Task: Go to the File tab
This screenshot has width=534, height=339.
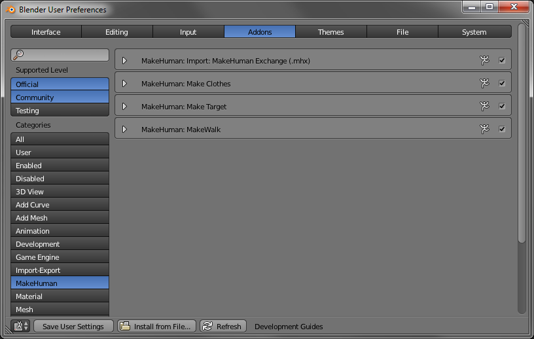Action: point(402,31)
